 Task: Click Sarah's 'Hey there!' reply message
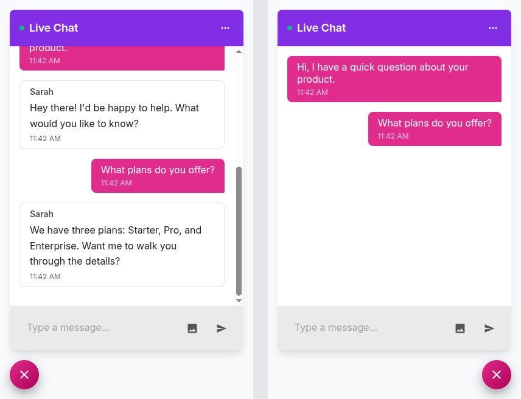click(122, 114)
